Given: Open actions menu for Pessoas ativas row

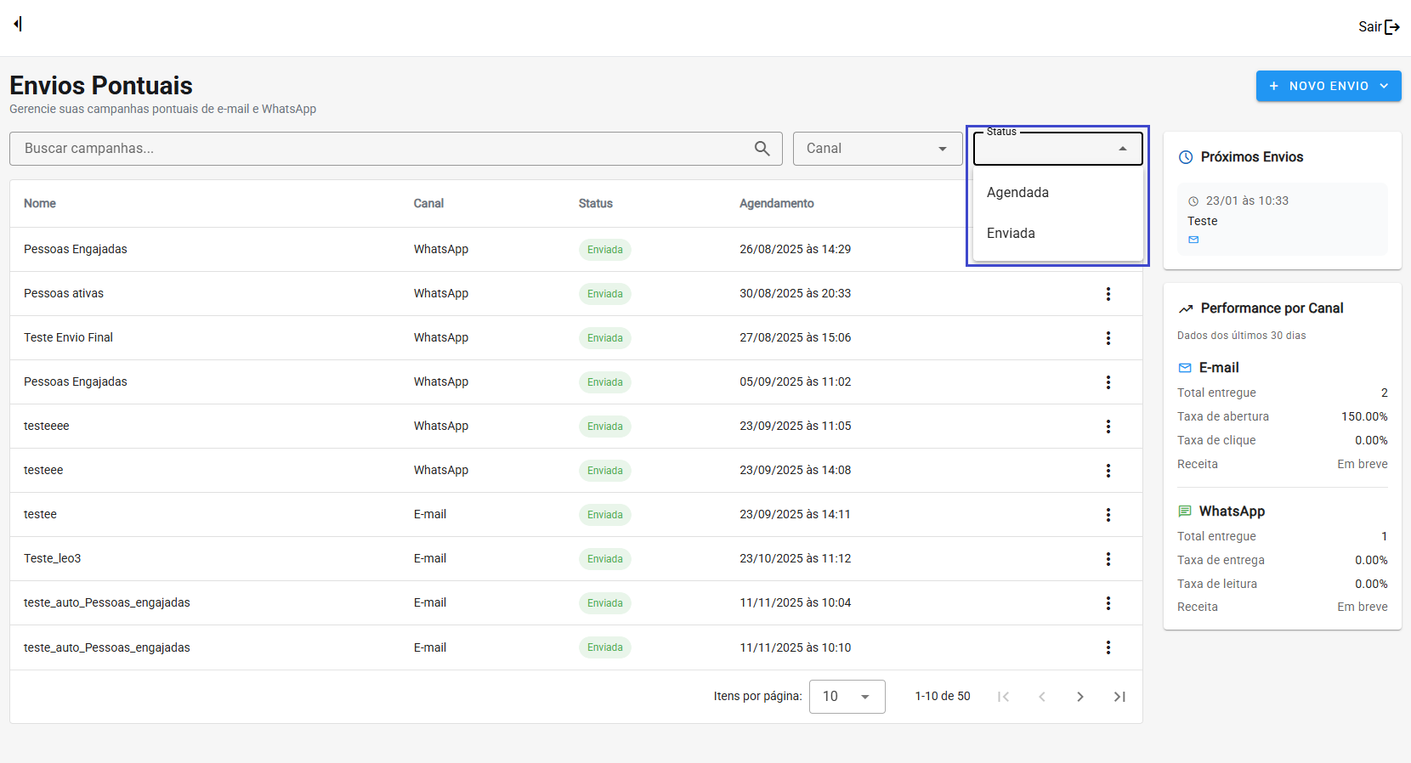Looking at the screenshot, I should tap(1108, 294).
